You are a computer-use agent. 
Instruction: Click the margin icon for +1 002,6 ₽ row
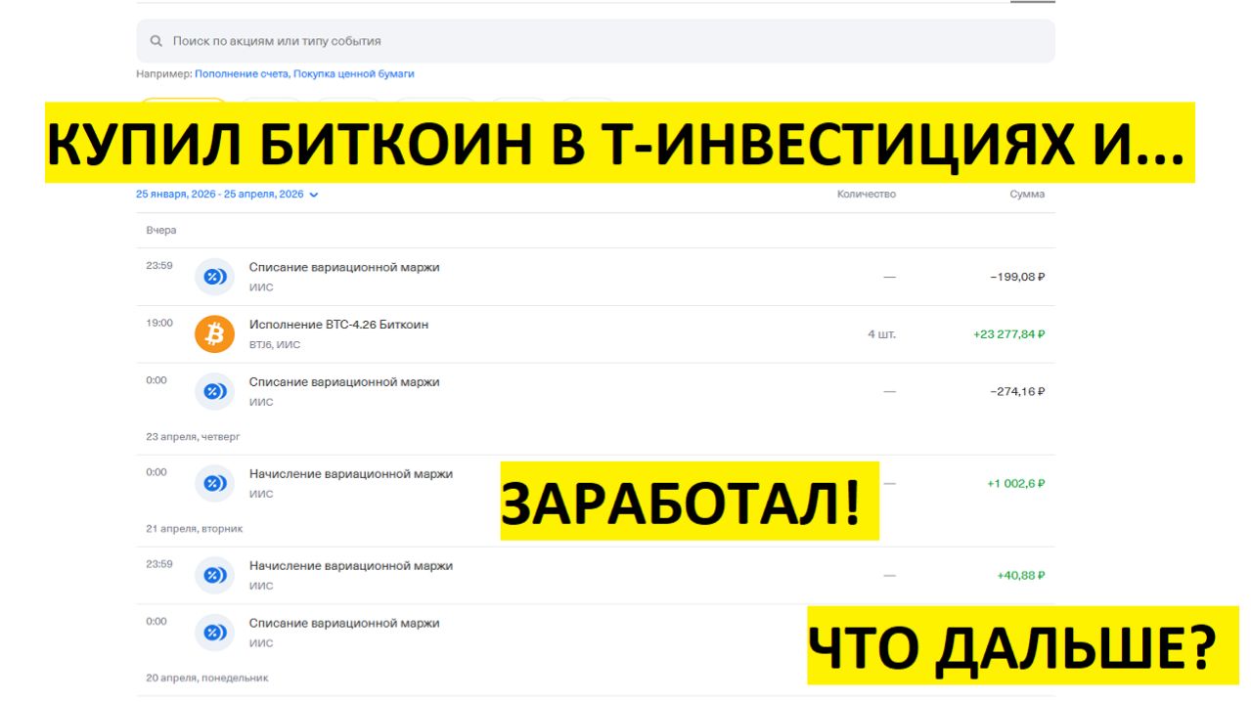(214, 483)
